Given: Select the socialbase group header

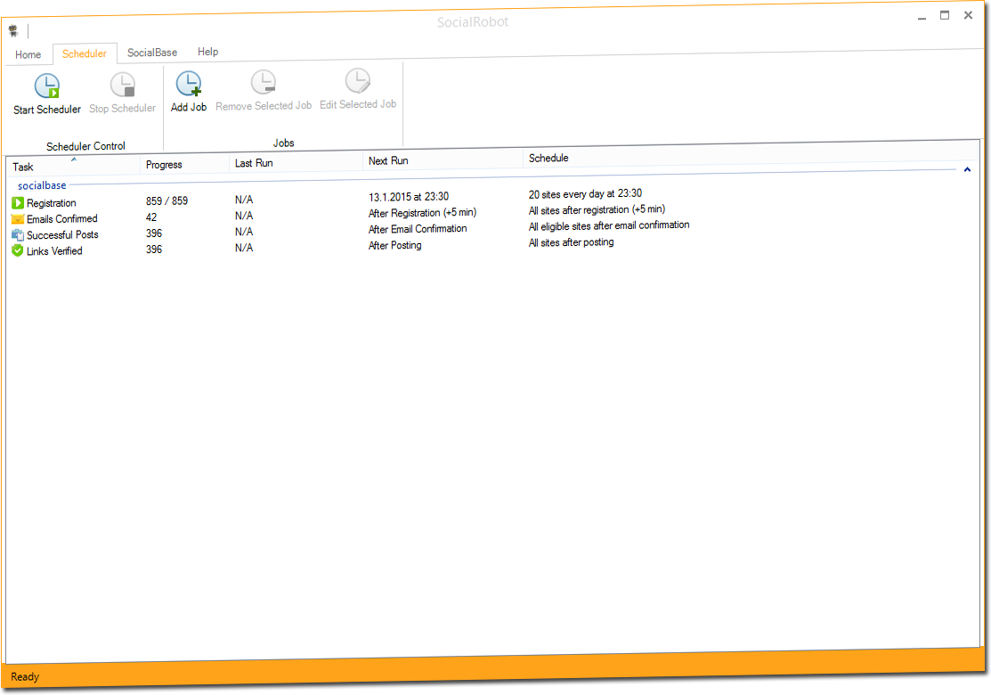Looking at the screenshot, I should point(42,185).
